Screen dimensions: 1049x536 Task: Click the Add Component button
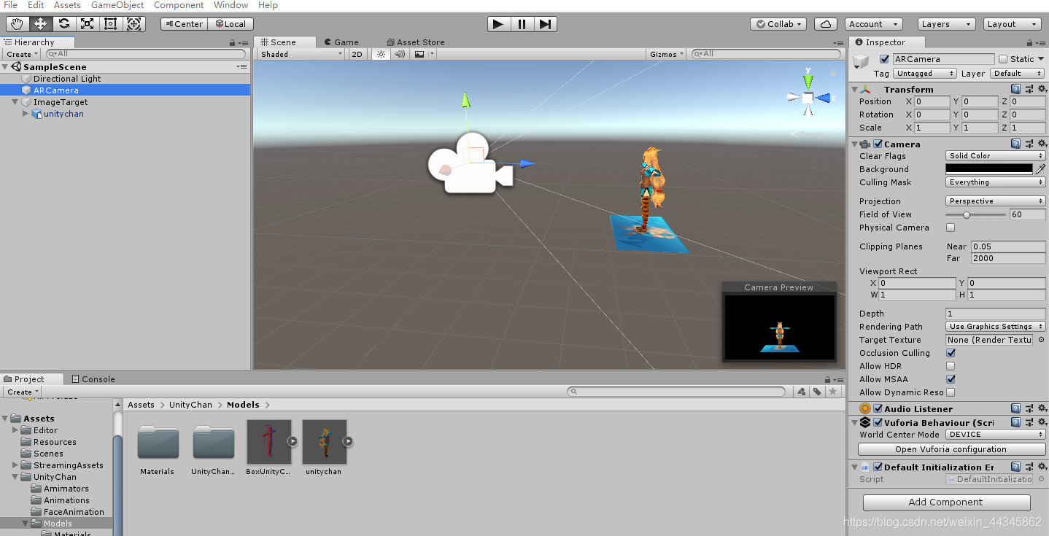pyautogui.click(x=946, y=502)
